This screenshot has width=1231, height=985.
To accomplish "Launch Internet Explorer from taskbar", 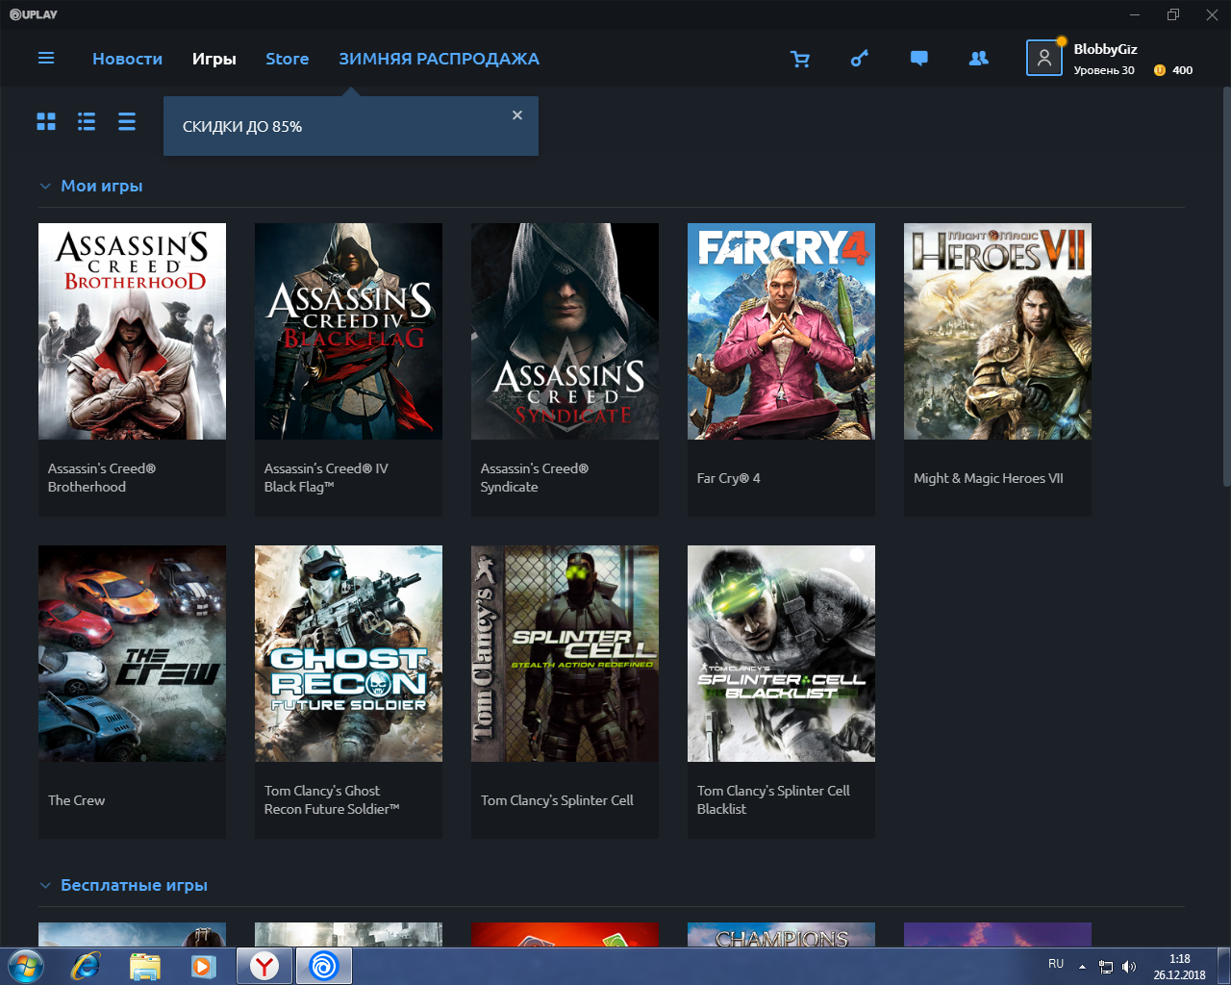I will coord(86,966).
